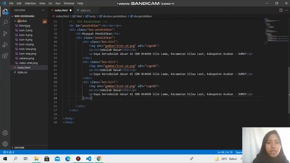This screenshot has height=163, width=290.
Task: Click the code minimap overview
Action: [276, 31]
